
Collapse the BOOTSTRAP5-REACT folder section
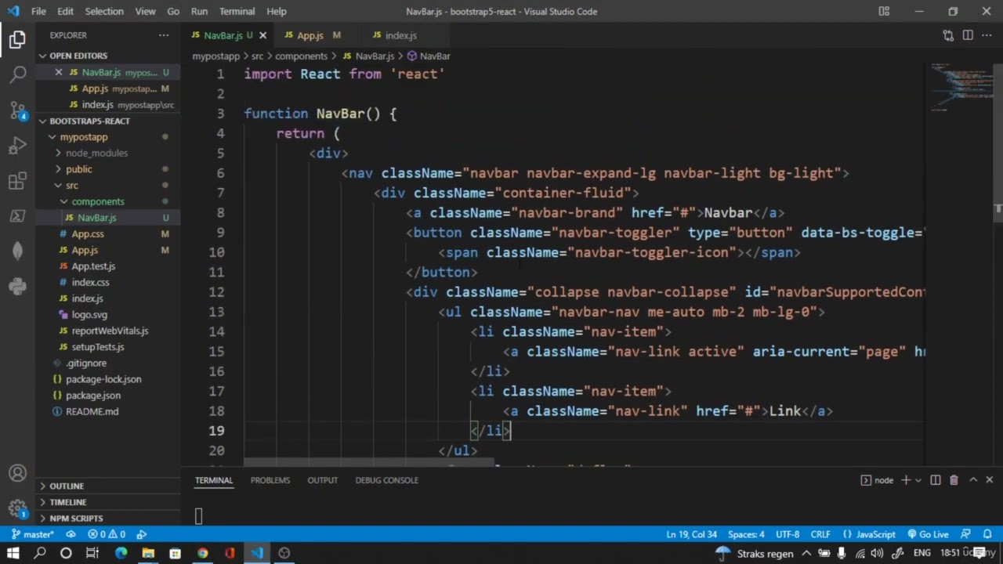pos(43,121)
